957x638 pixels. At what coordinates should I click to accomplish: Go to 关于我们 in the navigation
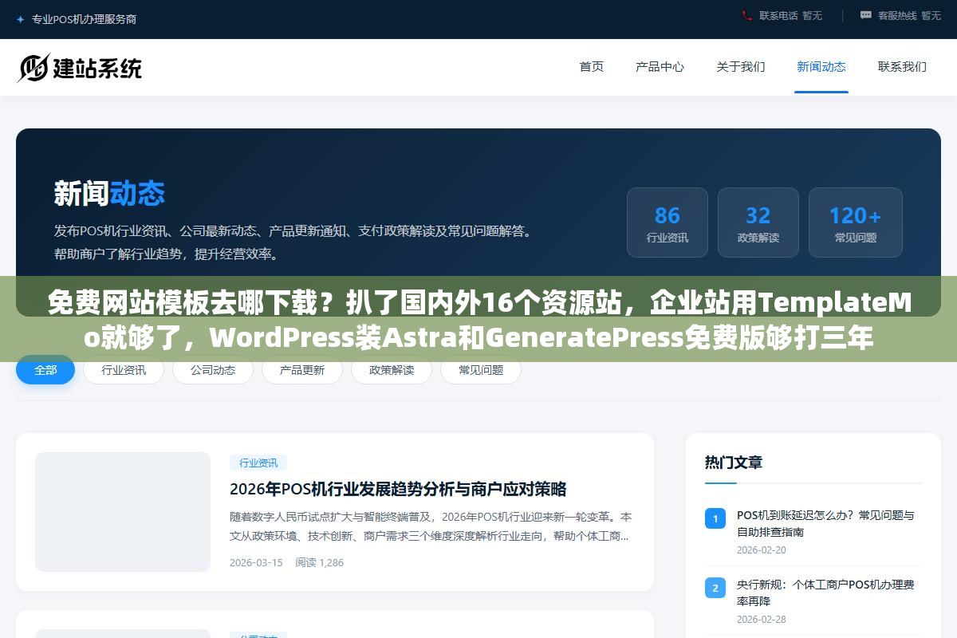pos(741,67)
